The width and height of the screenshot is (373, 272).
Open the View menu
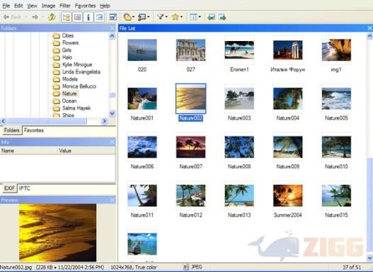(32, 6)
